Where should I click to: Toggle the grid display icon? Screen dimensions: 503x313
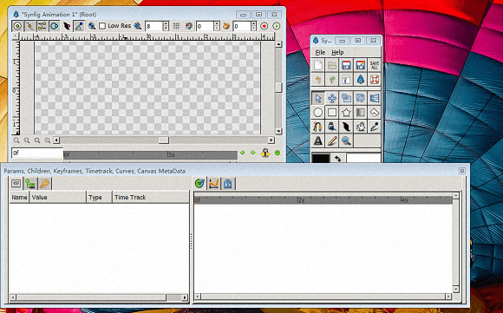coord(176,26)
